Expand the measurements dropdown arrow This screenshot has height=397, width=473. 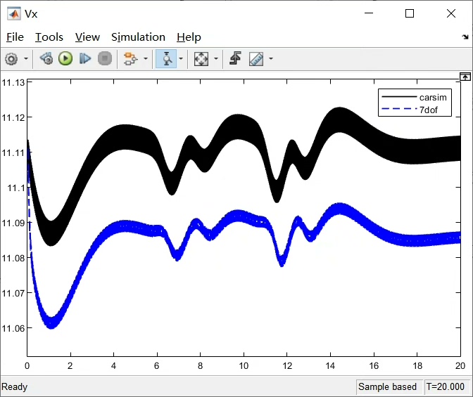click(271, 58)
